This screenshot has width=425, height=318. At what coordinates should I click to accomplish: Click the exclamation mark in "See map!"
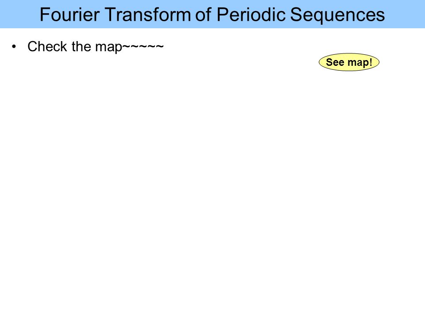pos(371,62)
